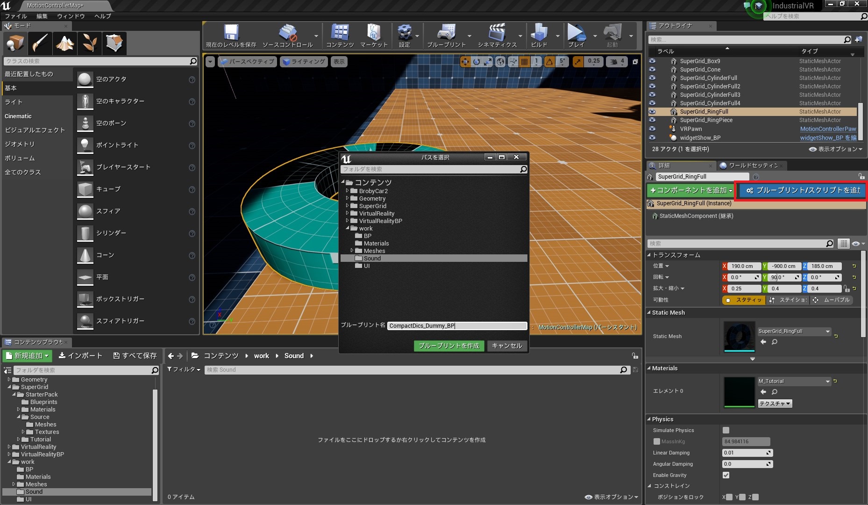Open MotionControllerPawn link in outliner
The width and height of the screenshot is (868, 505).
[x=828, y=129]
